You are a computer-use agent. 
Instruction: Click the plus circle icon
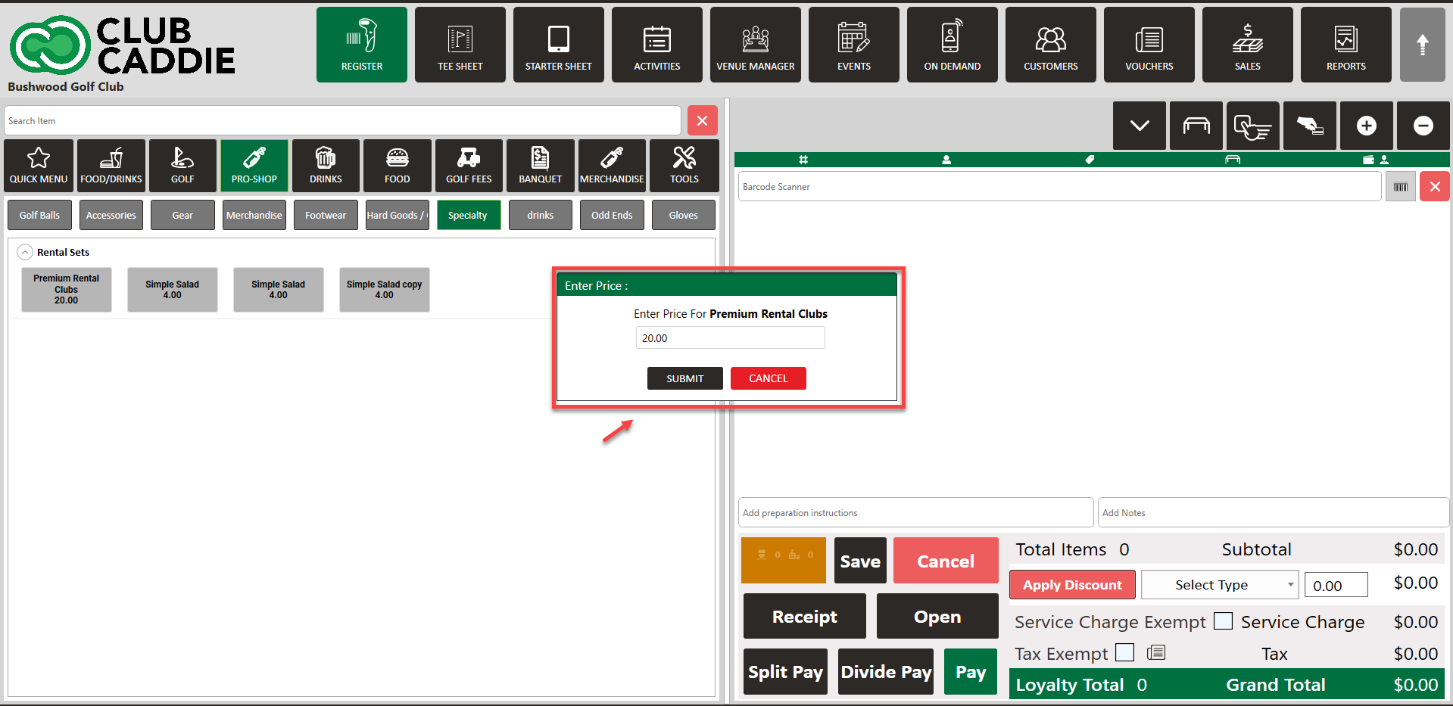[1366, 126]
